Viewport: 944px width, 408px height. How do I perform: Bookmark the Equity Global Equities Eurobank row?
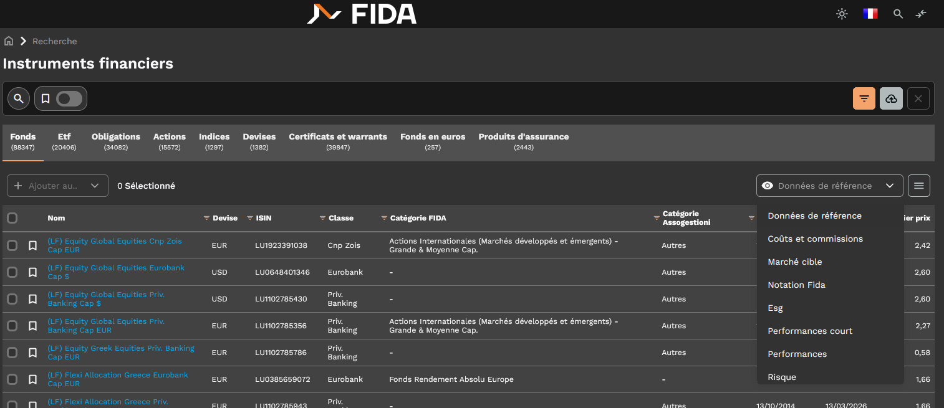click(x=33, y=272)
